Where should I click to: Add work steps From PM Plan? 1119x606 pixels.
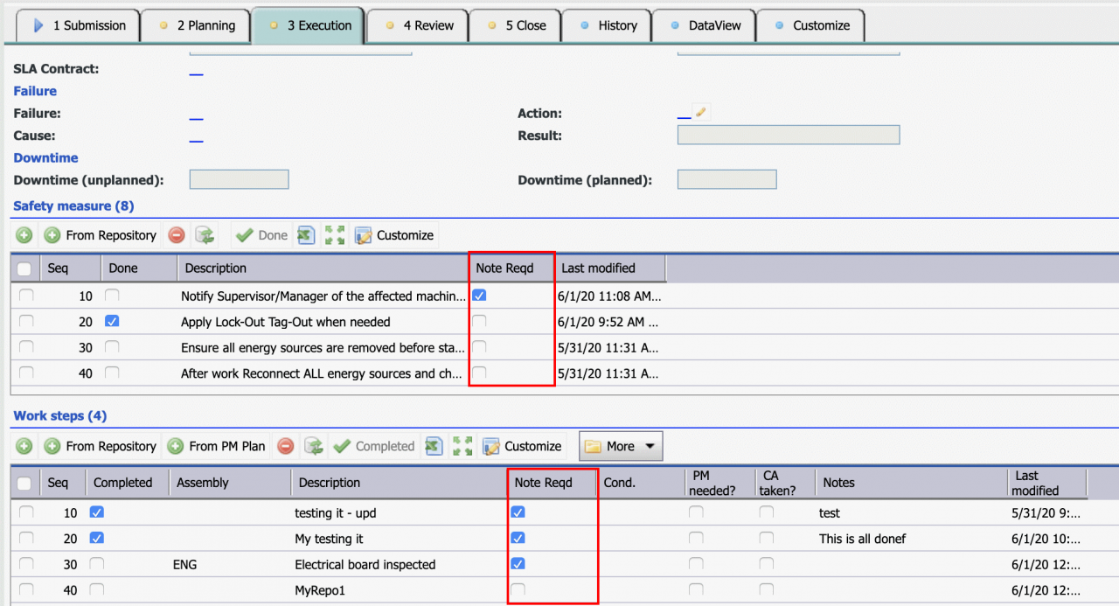[x=217, y=446]
